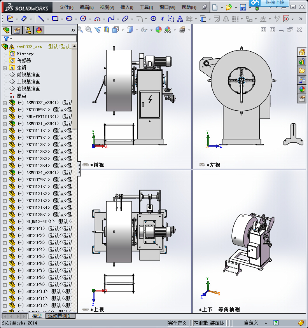Open the Rectangle tool dropdown arrow

(62, 19)
